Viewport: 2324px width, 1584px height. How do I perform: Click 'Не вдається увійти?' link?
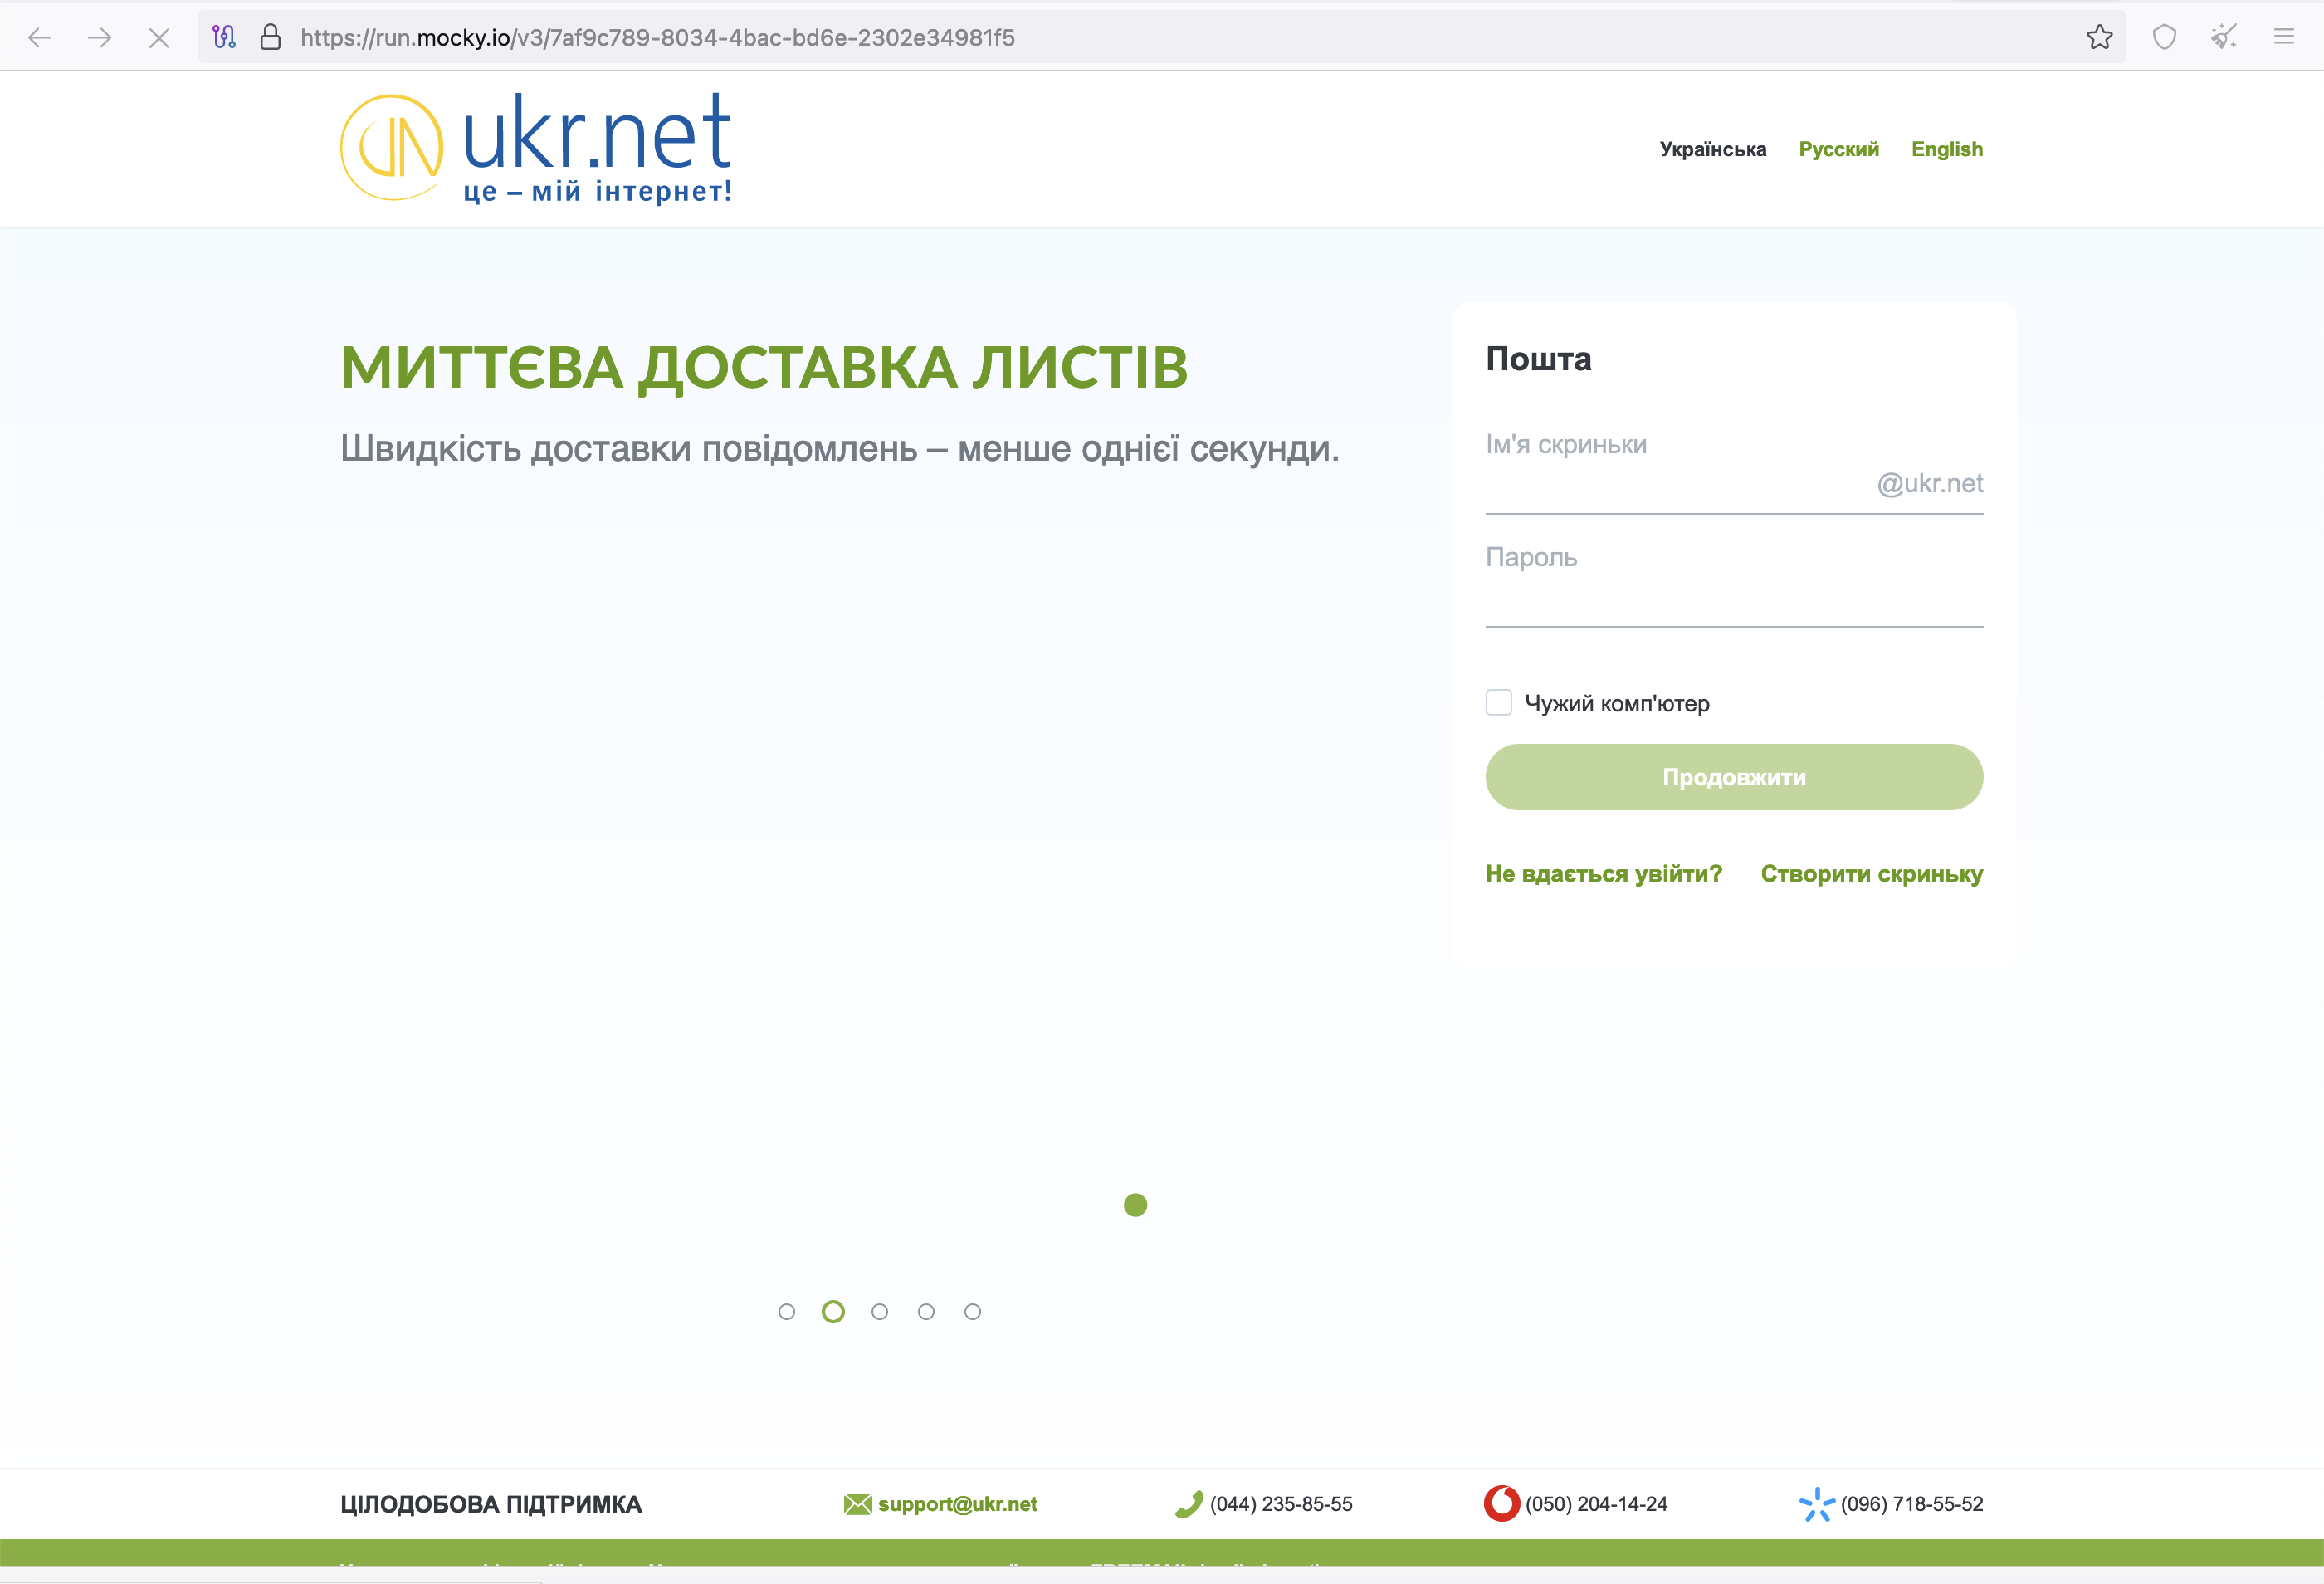point(1603,874)
